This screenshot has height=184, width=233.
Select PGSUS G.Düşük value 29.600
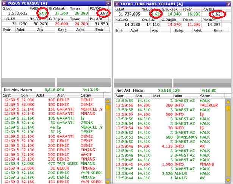point(61,24)
